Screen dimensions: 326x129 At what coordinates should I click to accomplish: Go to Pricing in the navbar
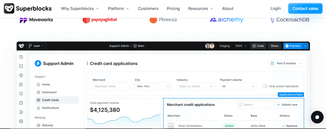(x=173, y=9)
